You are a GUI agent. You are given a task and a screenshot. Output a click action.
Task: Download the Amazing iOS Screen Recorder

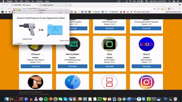tap(146, 28)
